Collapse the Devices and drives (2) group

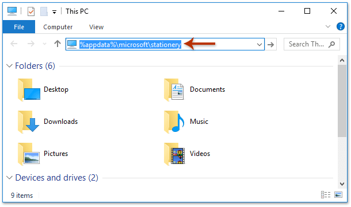pyautogui.click(x=9, y=178)
